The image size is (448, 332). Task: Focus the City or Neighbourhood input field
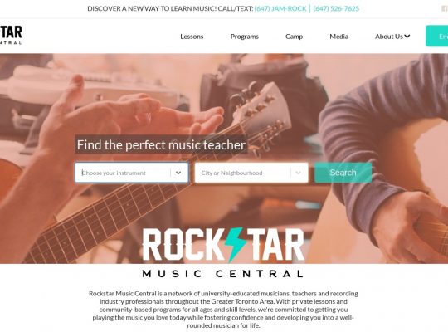(251, 173)
